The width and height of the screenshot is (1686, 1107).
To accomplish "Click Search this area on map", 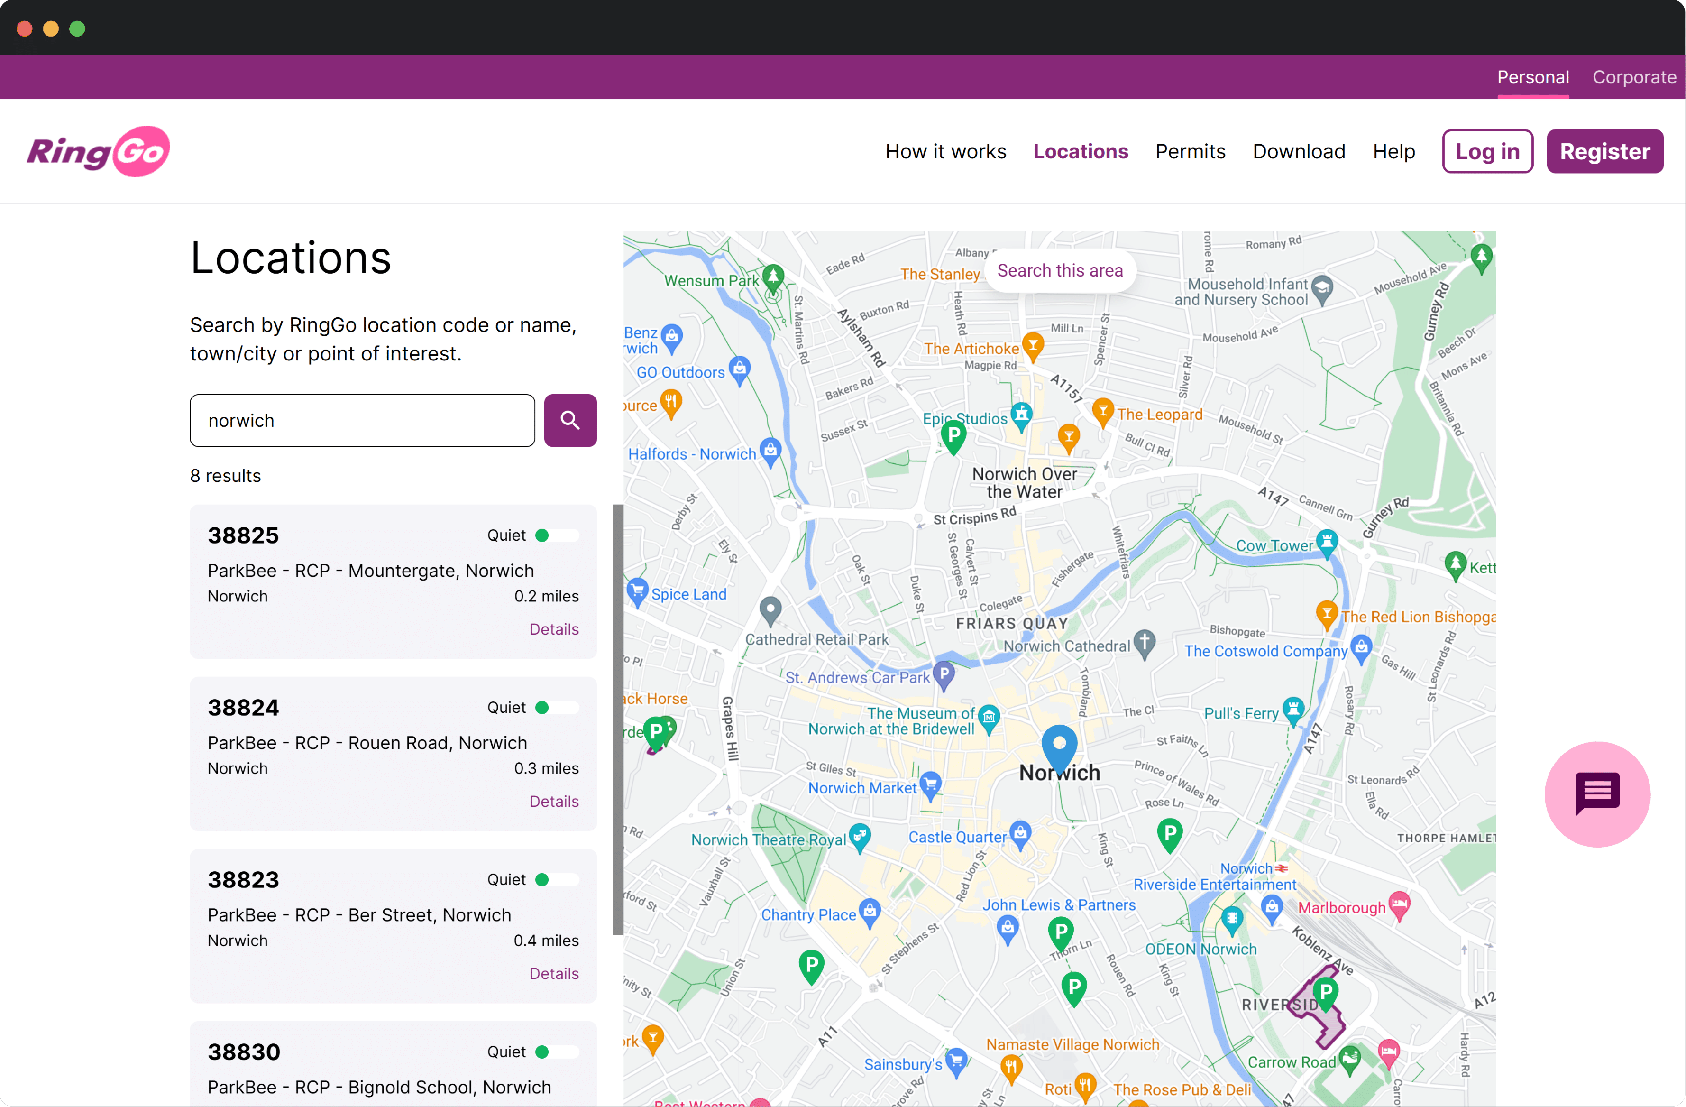I will coord(1059,270).
